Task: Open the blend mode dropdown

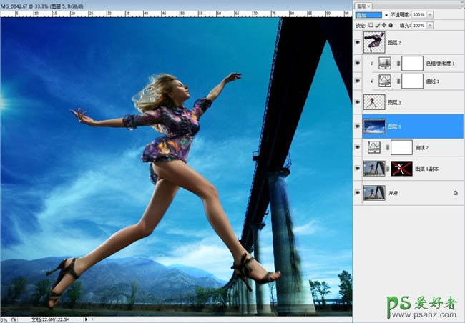Action: click(387, 14)
